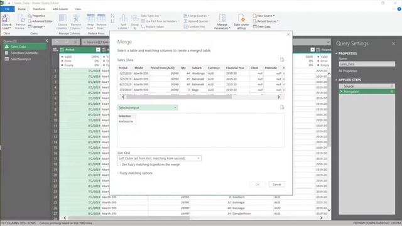This screenshot has height=226, width=402.
Task: Open the Advanced Editor
Action: click(x=40, y=21)
